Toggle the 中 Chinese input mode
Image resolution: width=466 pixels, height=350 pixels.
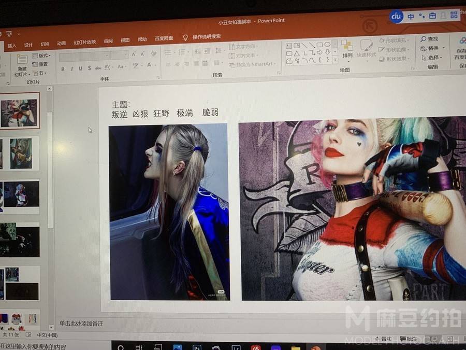click(411, 17)
